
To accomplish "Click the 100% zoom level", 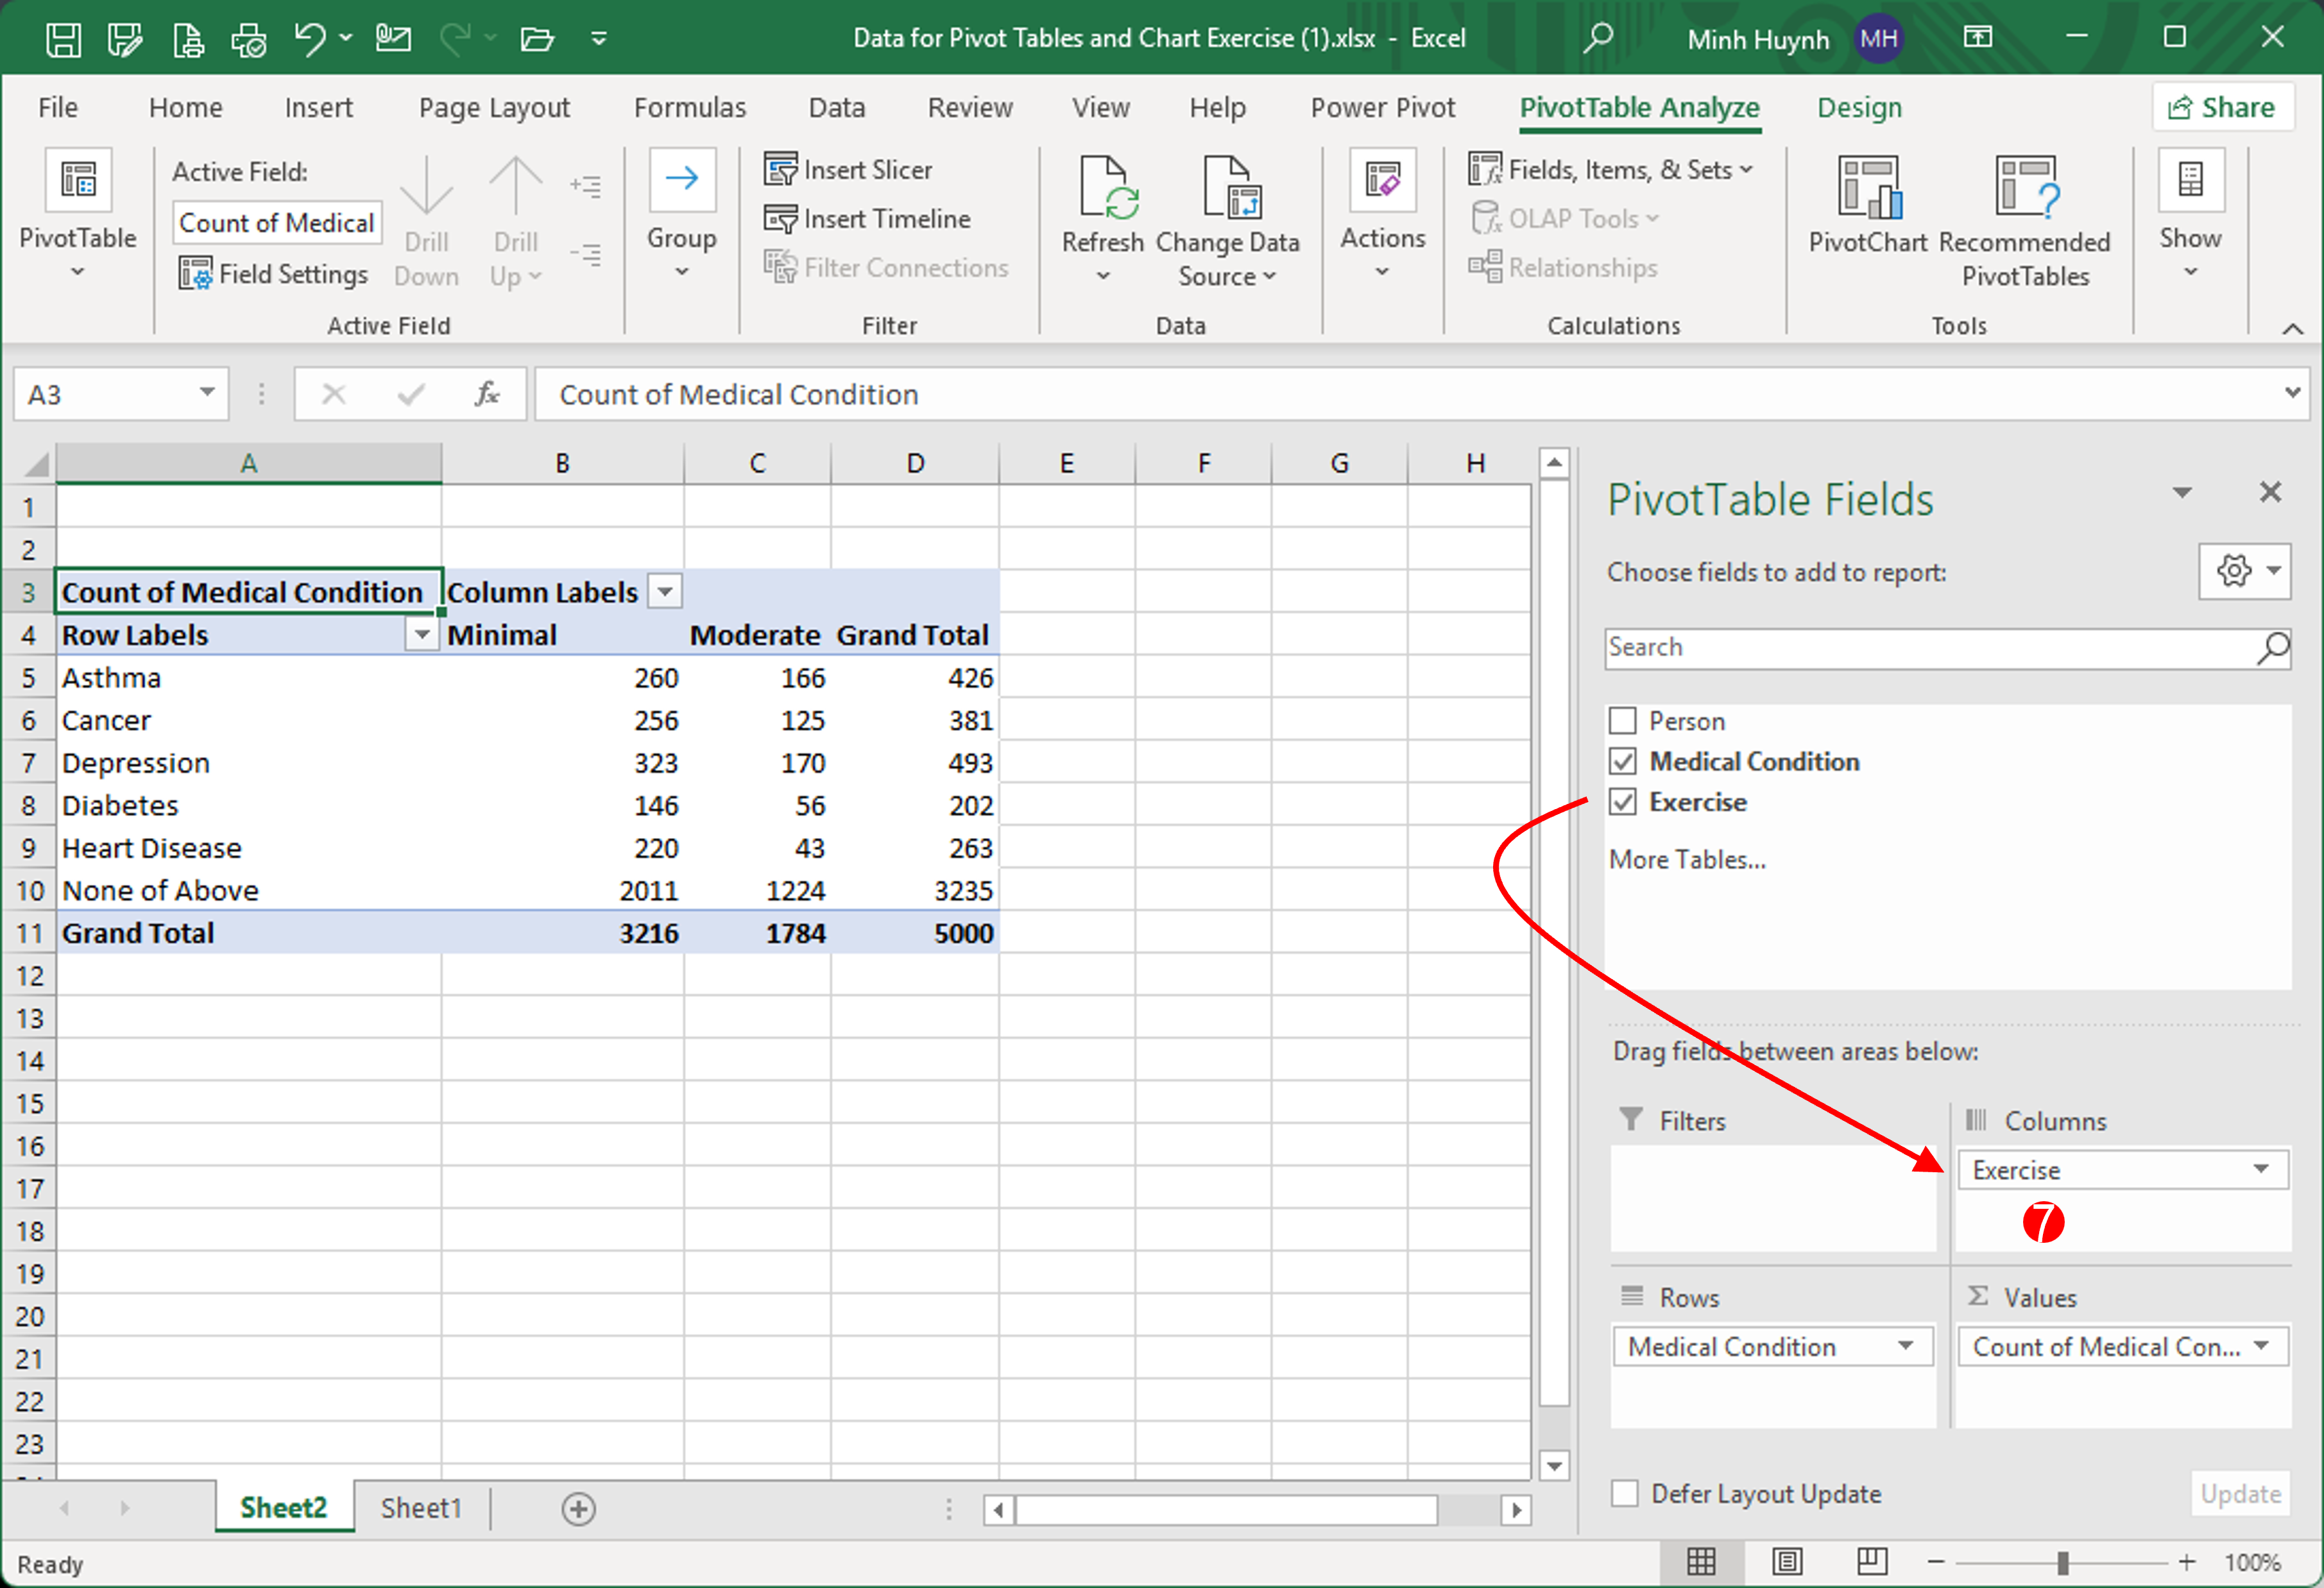I will pyautogui.click(x=2253, y=1562).
